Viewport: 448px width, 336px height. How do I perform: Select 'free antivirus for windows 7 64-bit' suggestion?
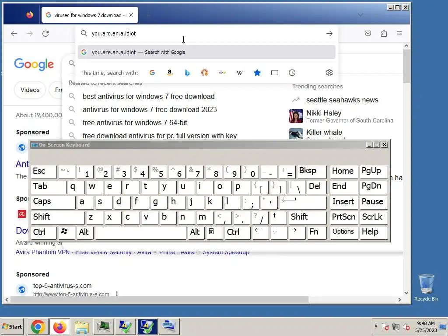click(135, 122)
